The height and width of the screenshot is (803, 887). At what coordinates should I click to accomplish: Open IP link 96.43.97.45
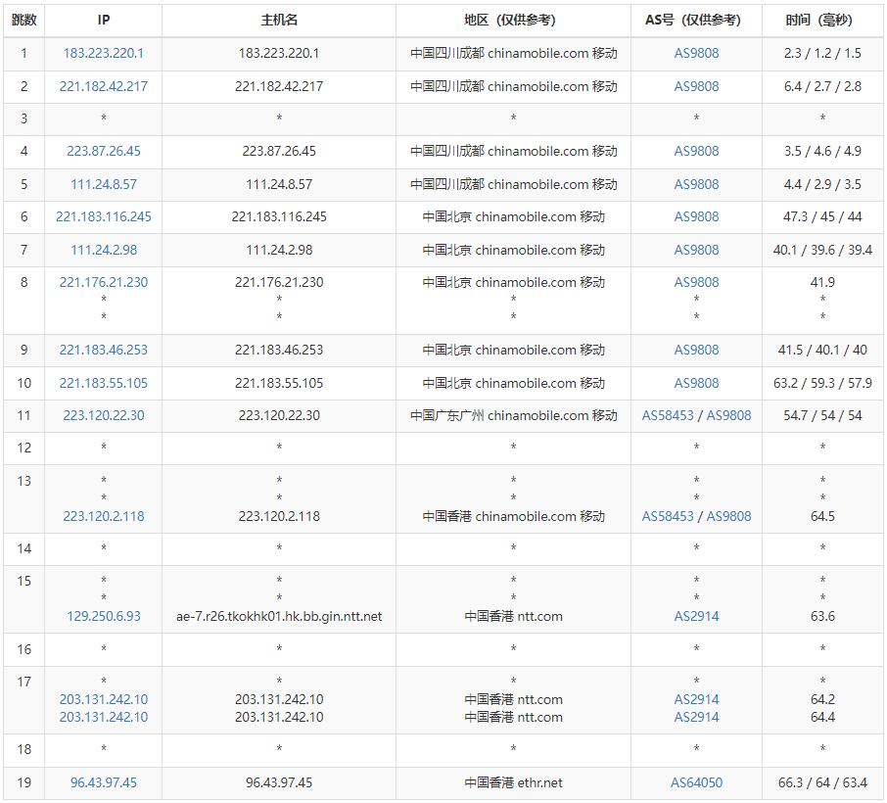point(104,783)
